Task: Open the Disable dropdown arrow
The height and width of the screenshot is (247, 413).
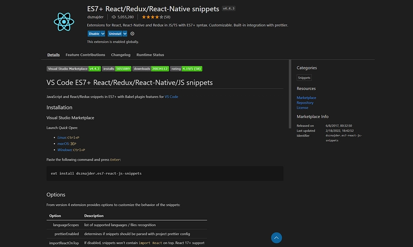Action: (x=103, y=34)
